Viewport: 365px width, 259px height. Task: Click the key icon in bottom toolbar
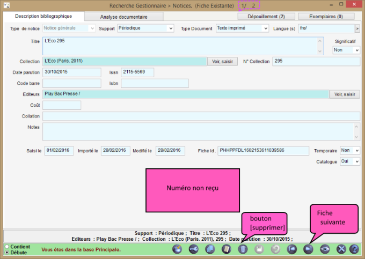[193, 249]
